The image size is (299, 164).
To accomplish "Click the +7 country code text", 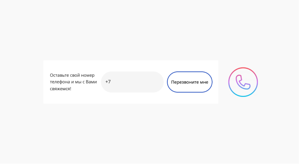I will (x=108, y=82).
